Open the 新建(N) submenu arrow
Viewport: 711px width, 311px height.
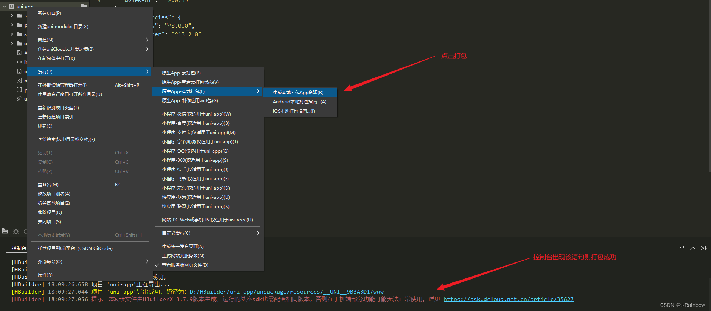pyautogui.click(x=147, y=40)
